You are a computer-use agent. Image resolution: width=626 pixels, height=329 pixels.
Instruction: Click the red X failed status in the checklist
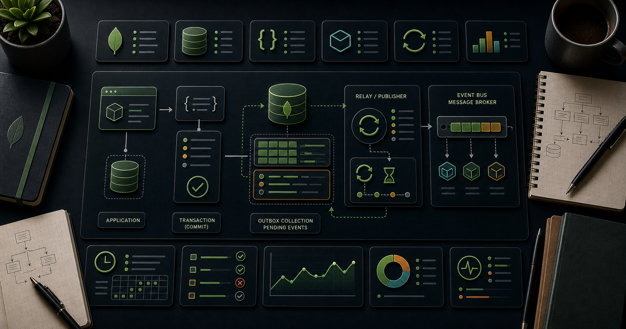(x=240, y=283)
